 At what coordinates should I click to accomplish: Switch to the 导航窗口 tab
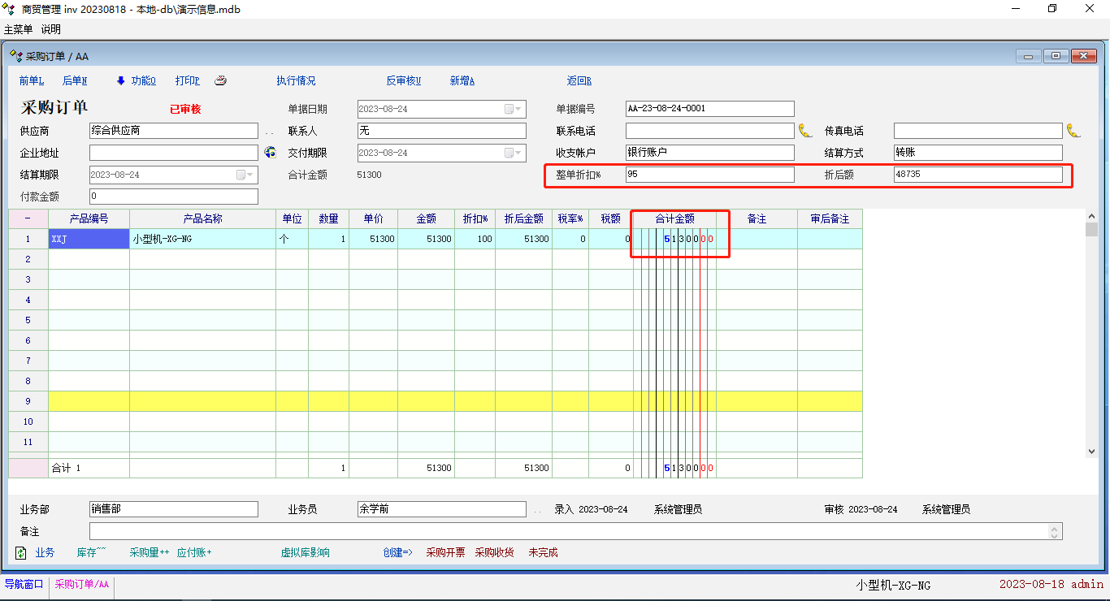pos(24,584)
